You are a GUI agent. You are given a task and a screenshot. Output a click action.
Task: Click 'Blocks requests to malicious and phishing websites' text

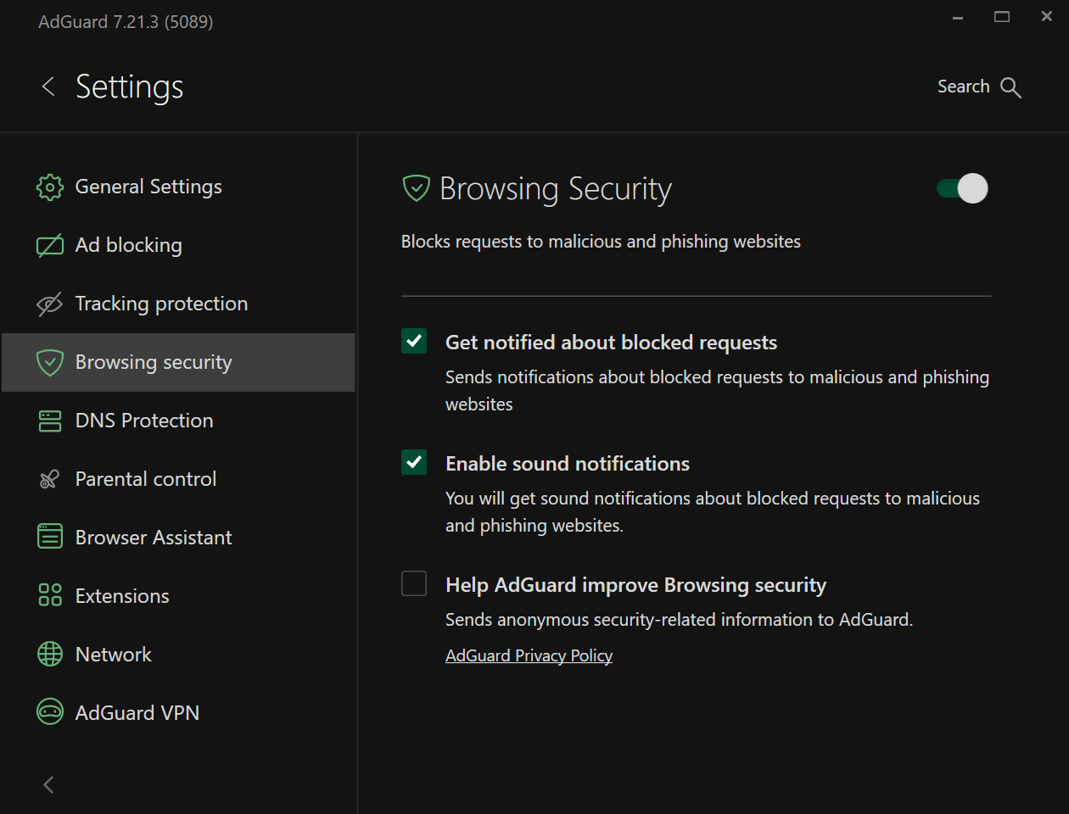601,242
